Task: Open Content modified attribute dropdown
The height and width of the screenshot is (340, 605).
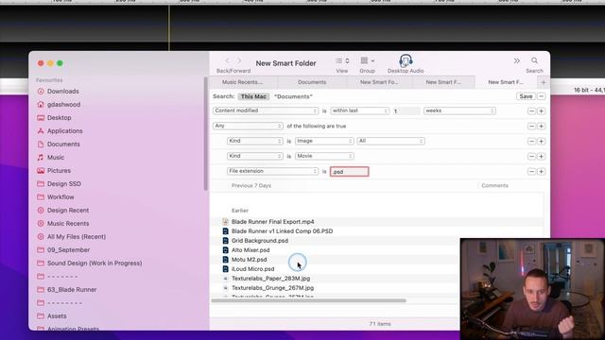Action: point(266,110)
